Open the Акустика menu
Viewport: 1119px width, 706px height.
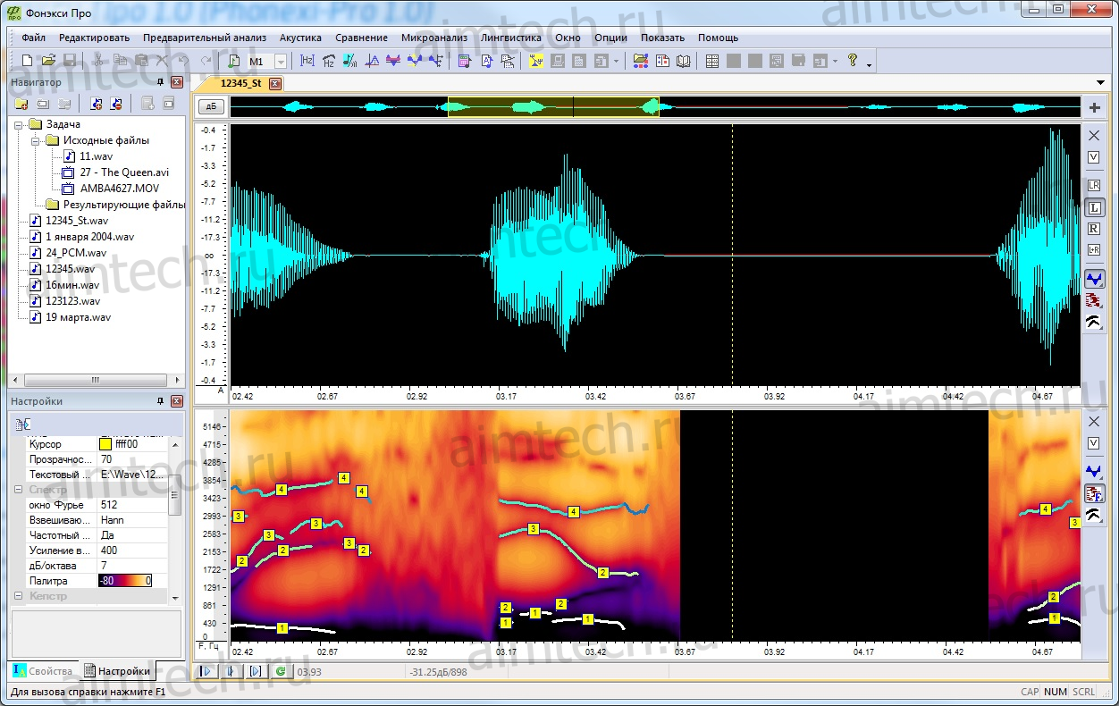[300, 38]
